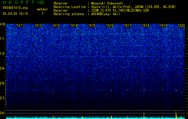This screenshot has height=119, width=188.
Task: Click the 1.0 kHz frequency axis label
Action: (x=3, y=54)
